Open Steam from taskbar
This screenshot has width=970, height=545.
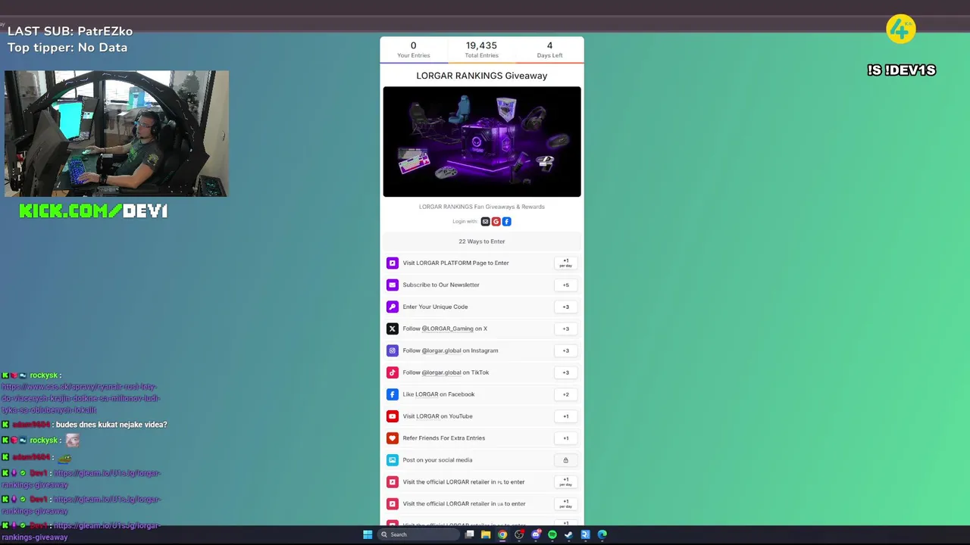(x=568, y=534)
